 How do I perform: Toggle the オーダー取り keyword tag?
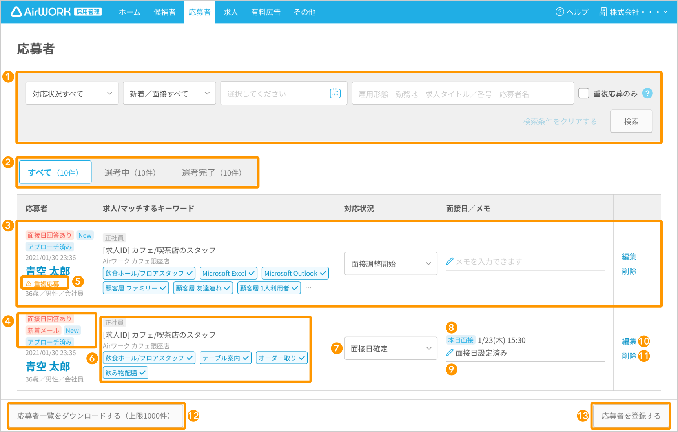(x=282, y=358)
